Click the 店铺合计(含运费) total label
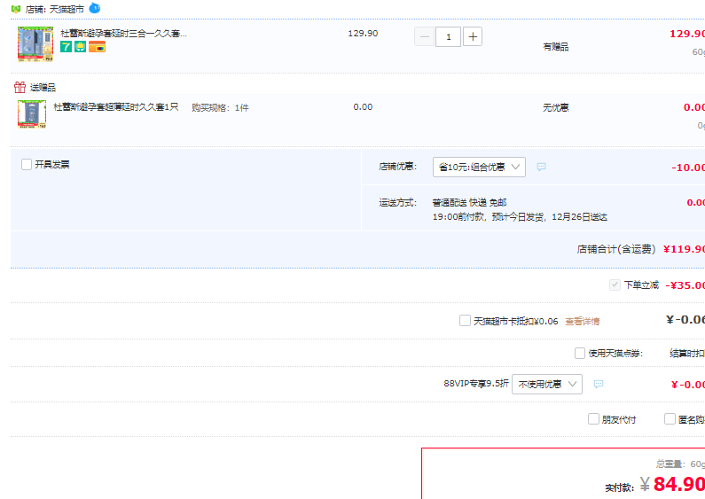Image resolution: width=705 pixels, height=499 pixels. pyautogui.click(x=616, y=249)
